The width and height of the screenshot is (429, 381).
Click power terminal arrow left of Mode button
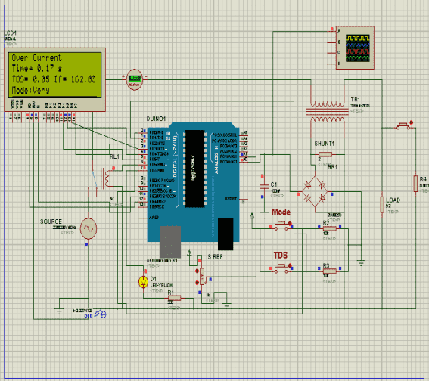252,215
